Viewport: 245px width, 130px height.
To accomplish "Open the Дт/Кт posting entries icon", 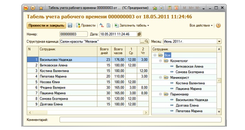I will tap(102, 25).
